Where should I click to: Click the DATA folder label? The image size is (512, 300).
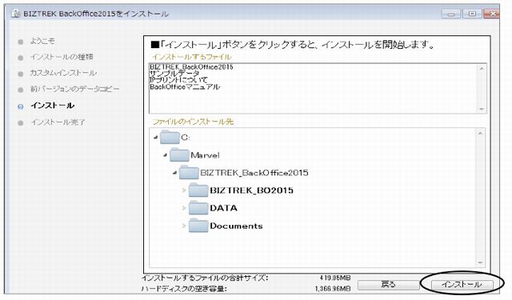pos(224,208)
